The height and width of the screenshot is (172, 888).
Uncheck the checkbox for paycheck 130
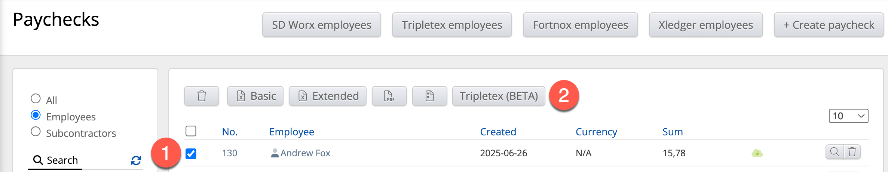191,153
